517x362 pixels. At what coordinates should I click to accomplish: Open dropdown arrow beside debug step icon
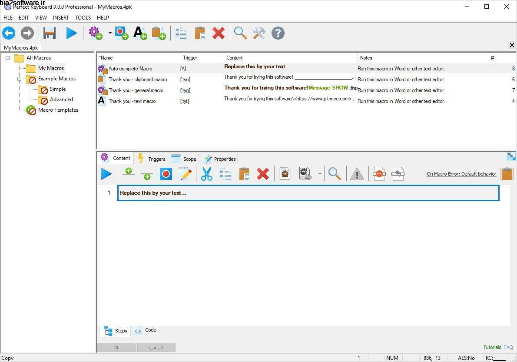pos(320,174)
